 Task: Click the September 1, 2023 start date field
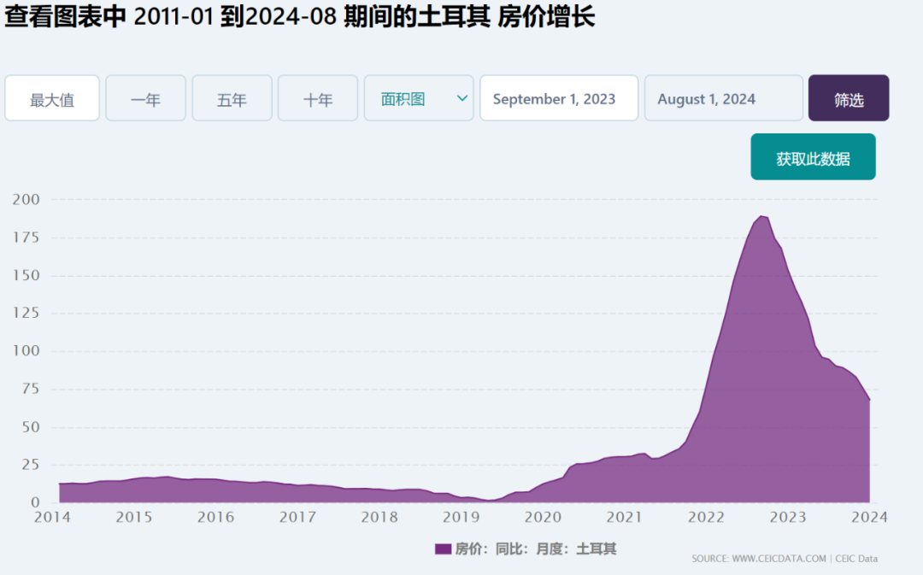559,98
